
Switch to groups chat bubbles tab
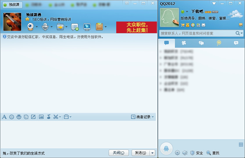(201, 43)
